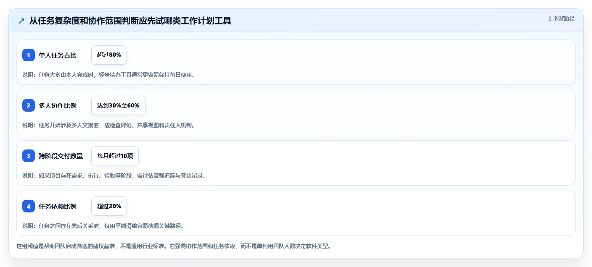592x267 pixels.
Task: Click the 任务依赖比例 label
Action: [x=58, y=206]
